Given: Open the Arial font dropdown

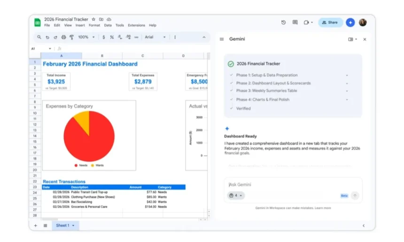Looking at the screenshot, I should pos(155,37).
